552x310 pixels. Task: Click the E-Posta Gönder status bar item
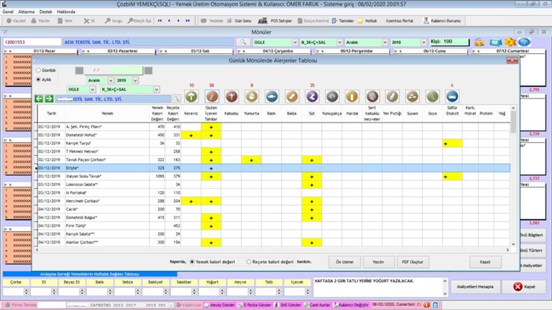pos(256,305)
